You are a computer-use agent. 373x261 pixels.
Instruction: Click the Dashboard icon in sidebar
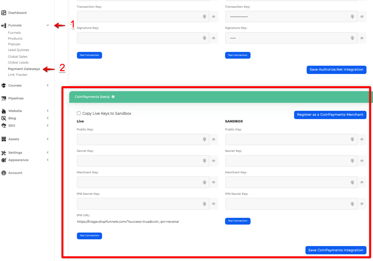4,13
